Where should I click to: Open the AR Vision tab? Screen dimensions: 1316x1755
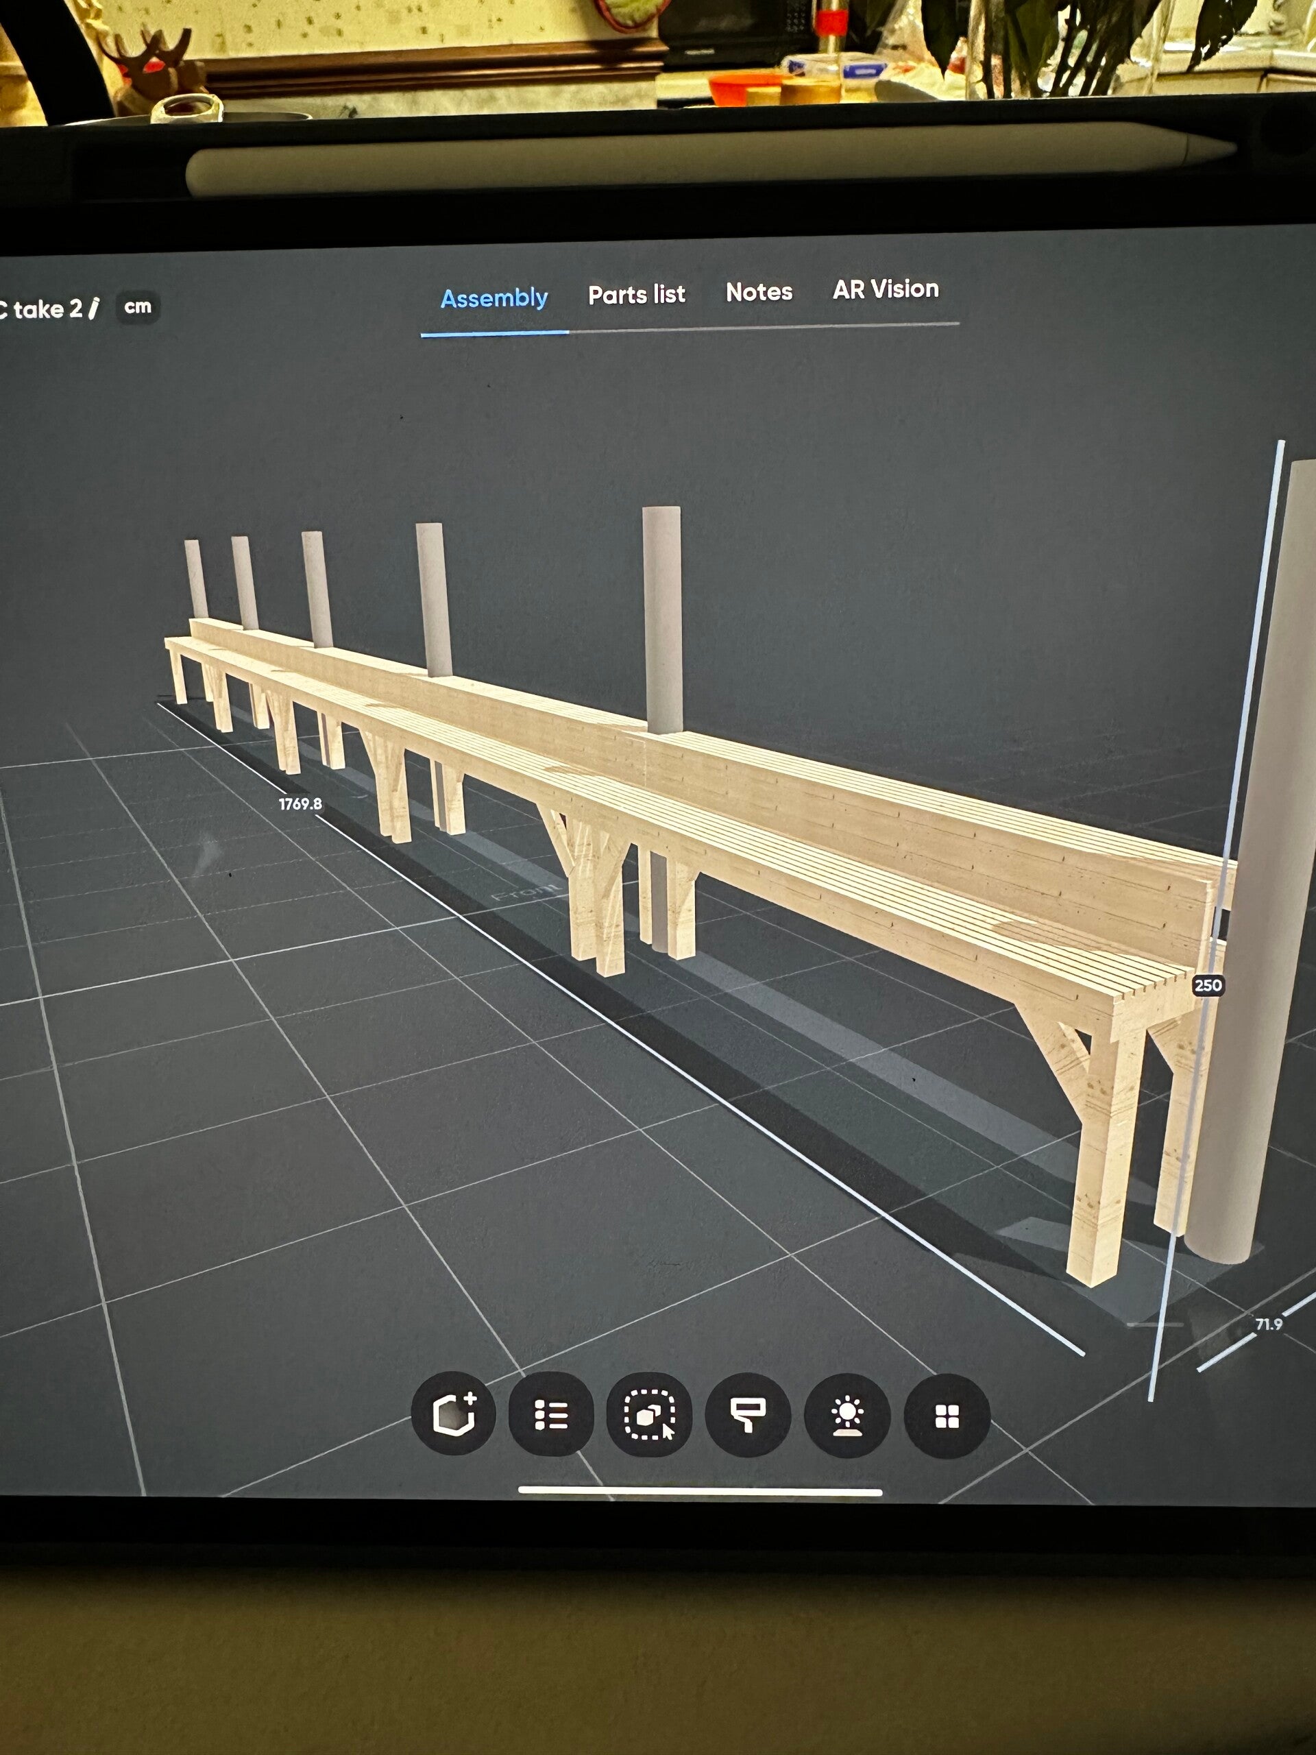pyautogui.click(x=886, y=289)
